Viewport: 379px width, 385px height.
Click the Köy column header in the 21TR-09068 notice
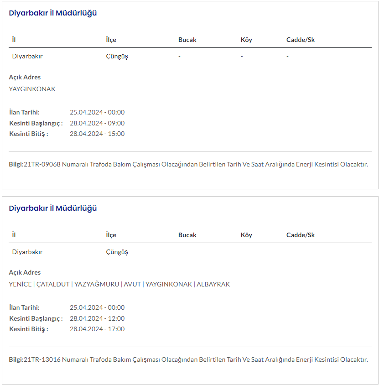point(246,40)
